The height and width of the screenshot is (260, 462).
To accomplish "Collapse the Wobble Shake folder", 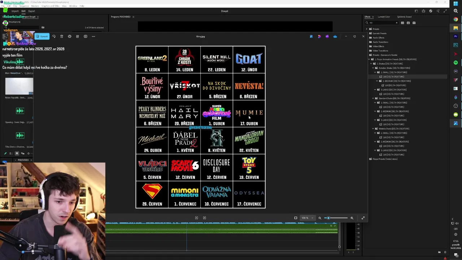I will coord(373,129).
